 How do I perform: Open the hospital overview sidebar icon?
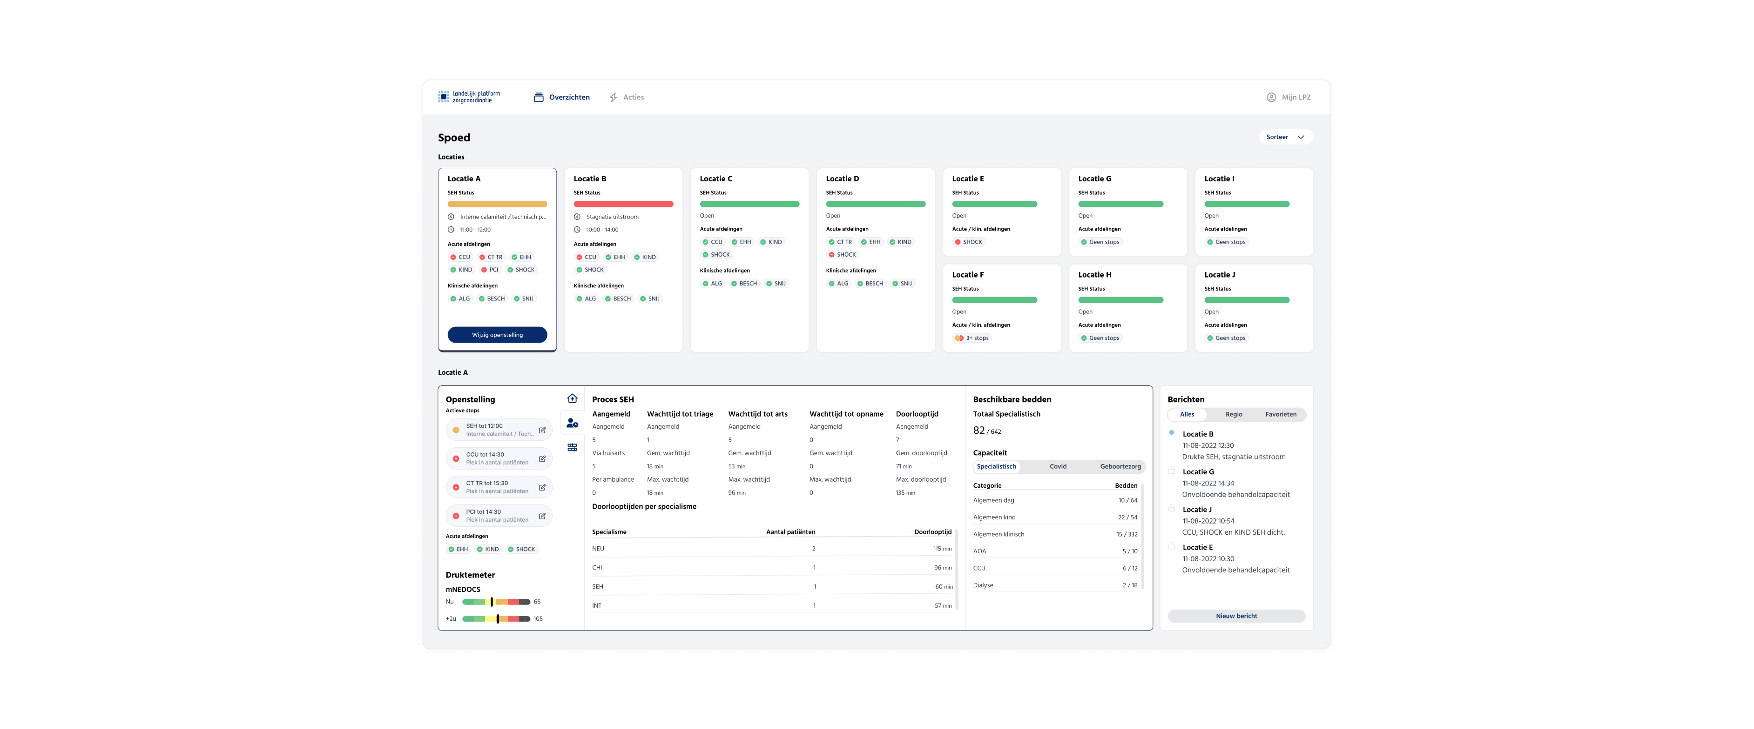[572, 398]
